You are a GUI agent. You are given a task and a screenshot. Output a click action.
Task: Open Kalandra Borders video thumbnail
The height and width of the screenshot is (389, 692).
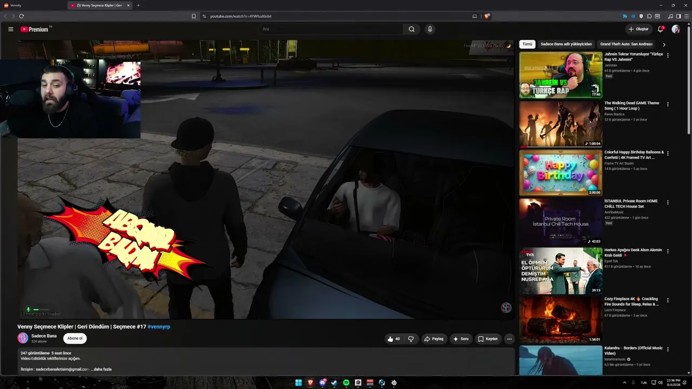point(561,360)
